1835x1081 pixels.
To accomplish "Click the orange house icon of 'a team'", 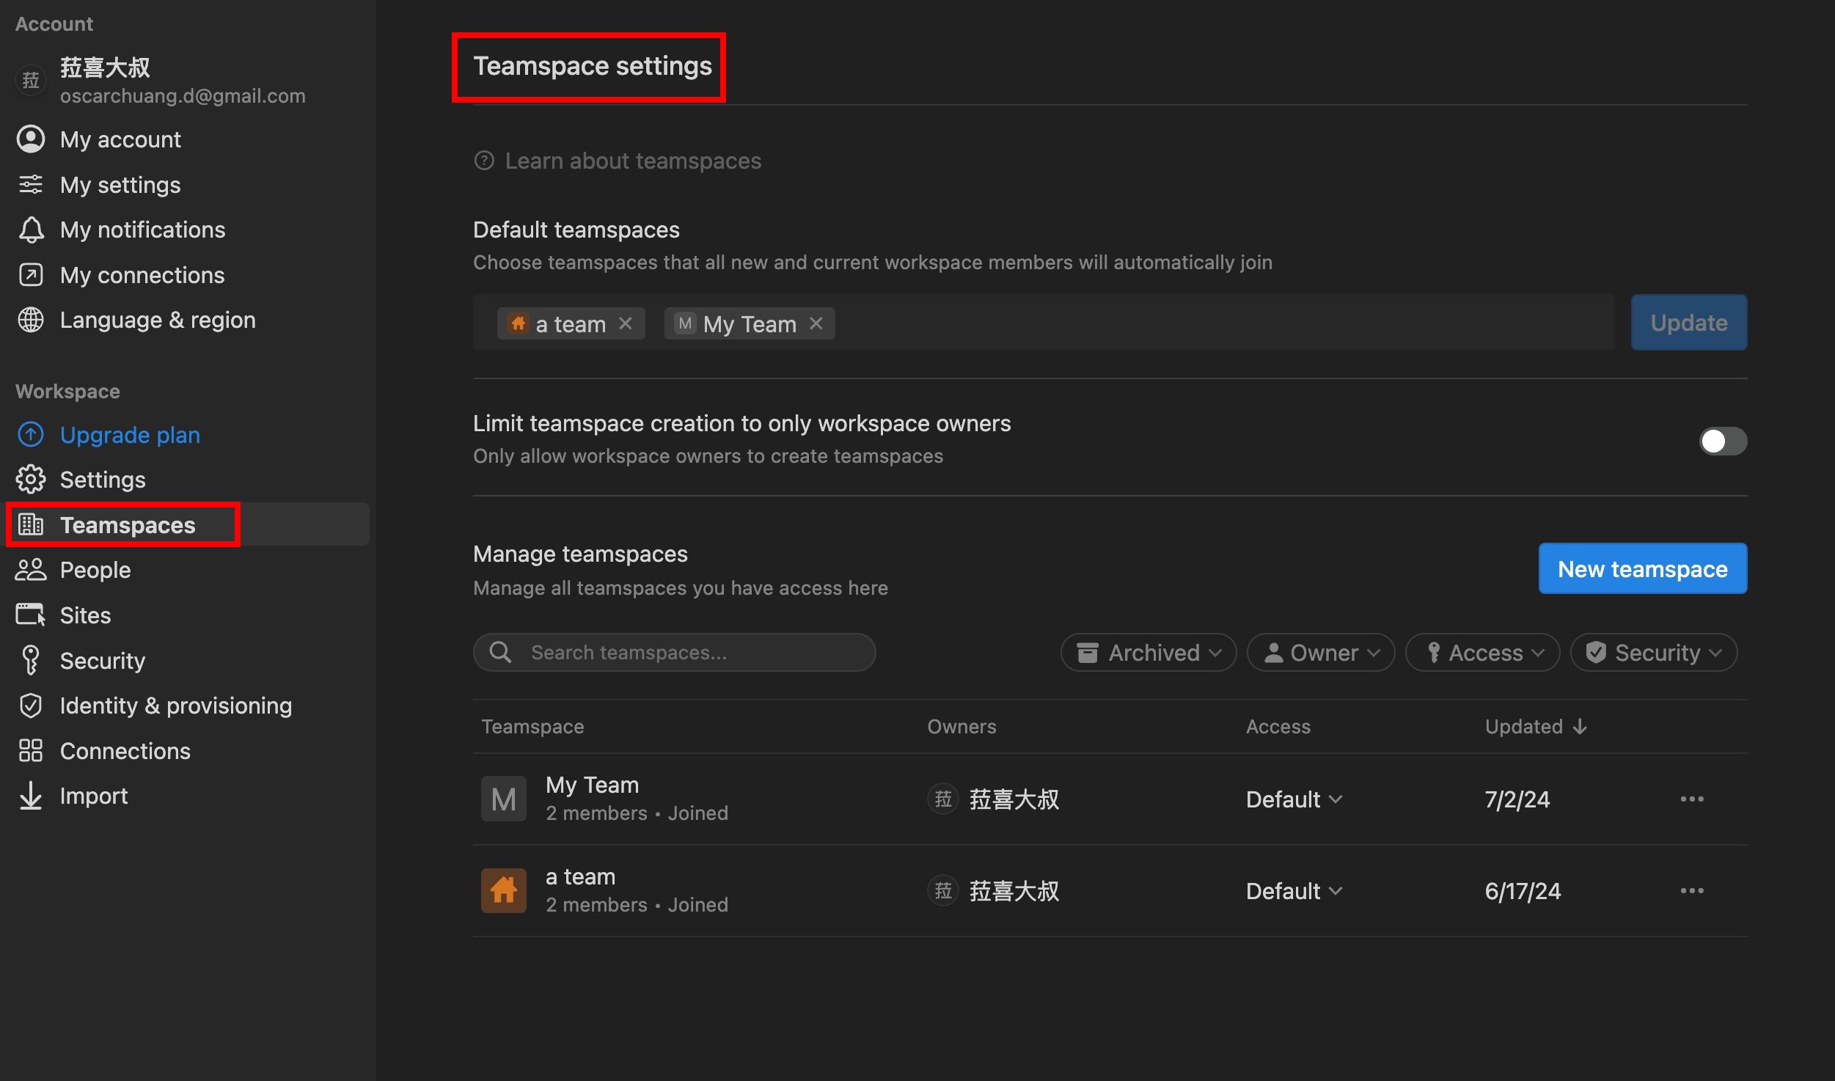I will 503,890.
